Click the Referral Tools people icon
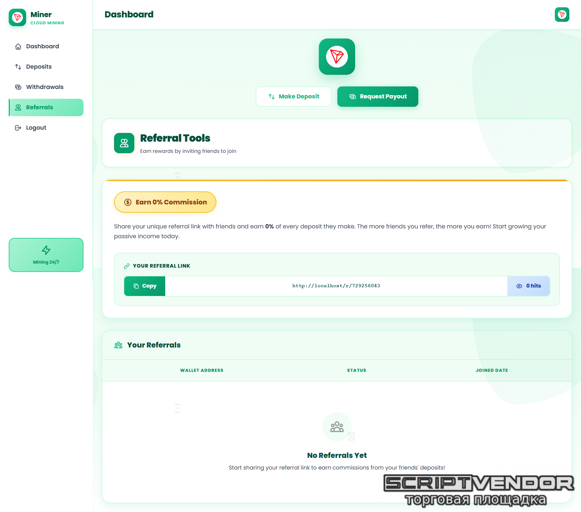Screen dimensions: 581x512 tap(124, 143)
